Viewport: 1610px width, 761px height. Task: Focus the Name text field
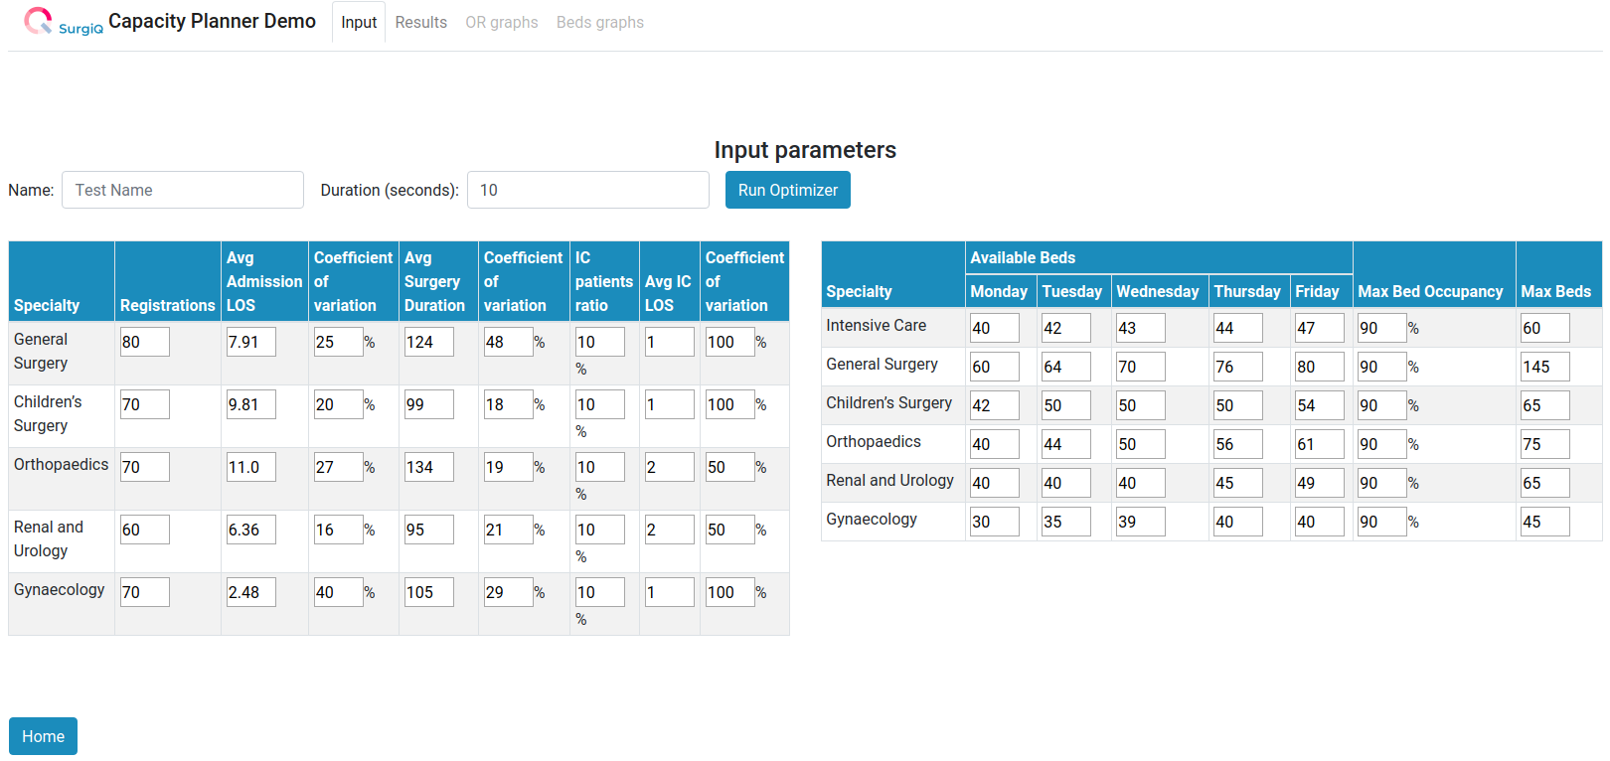click(x=183, y=190)
